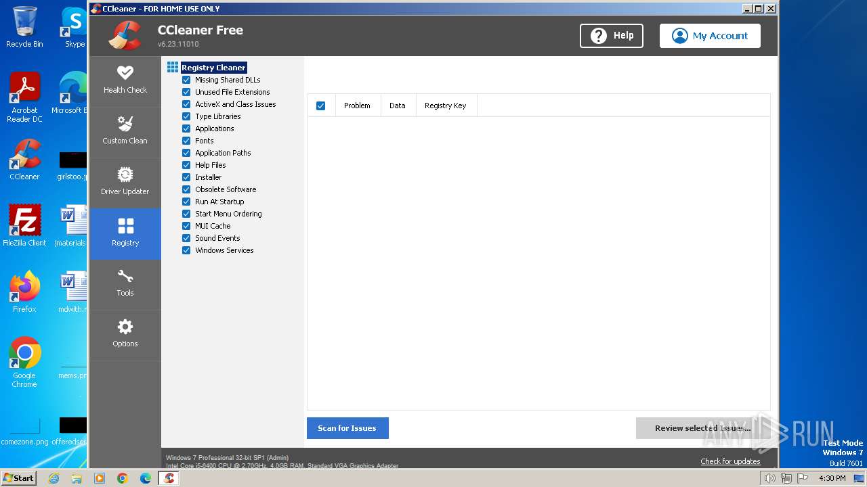867x487 pixels.
Task: Open jmaterials Word document on desktop
Action: pyautogui.click(x=71, y=226)
